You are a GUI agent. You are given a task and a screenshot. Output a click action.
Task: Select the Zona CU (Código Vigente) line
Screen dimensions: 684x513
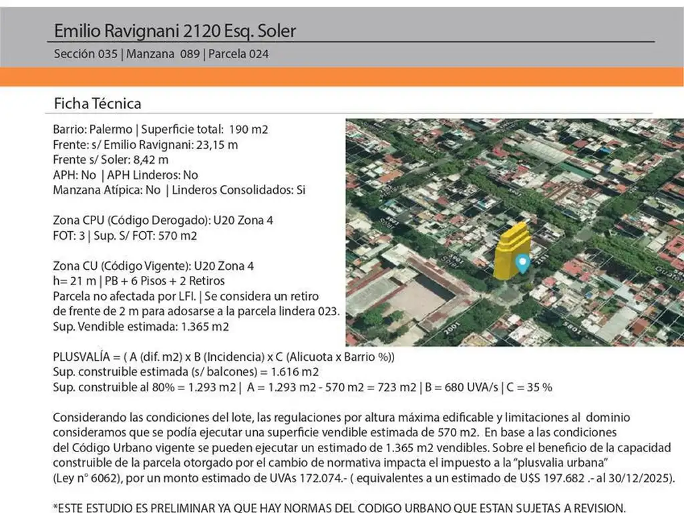click(x=153, y=265)
